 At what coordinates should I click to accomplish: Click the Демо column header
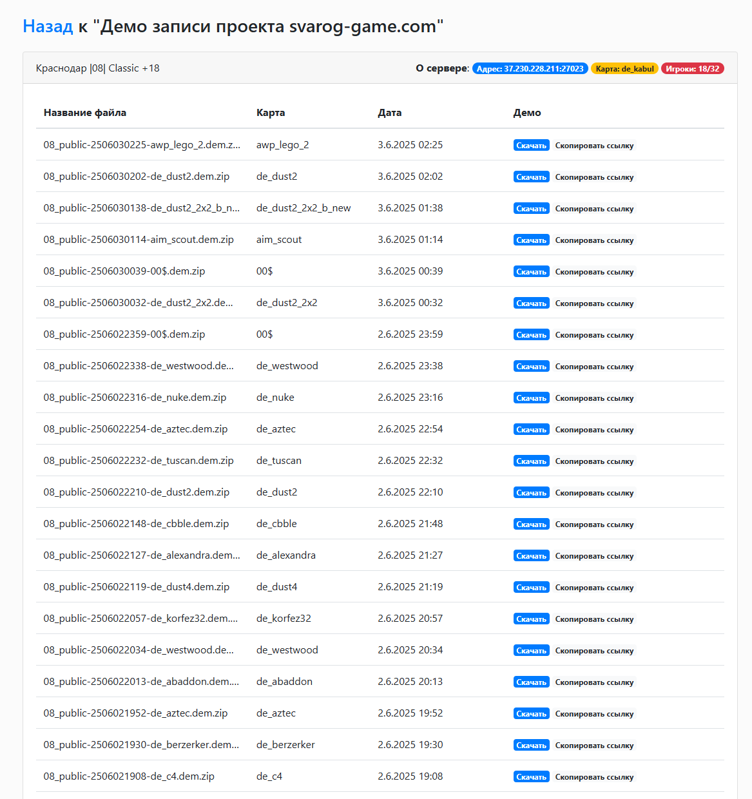coord(527,113)
